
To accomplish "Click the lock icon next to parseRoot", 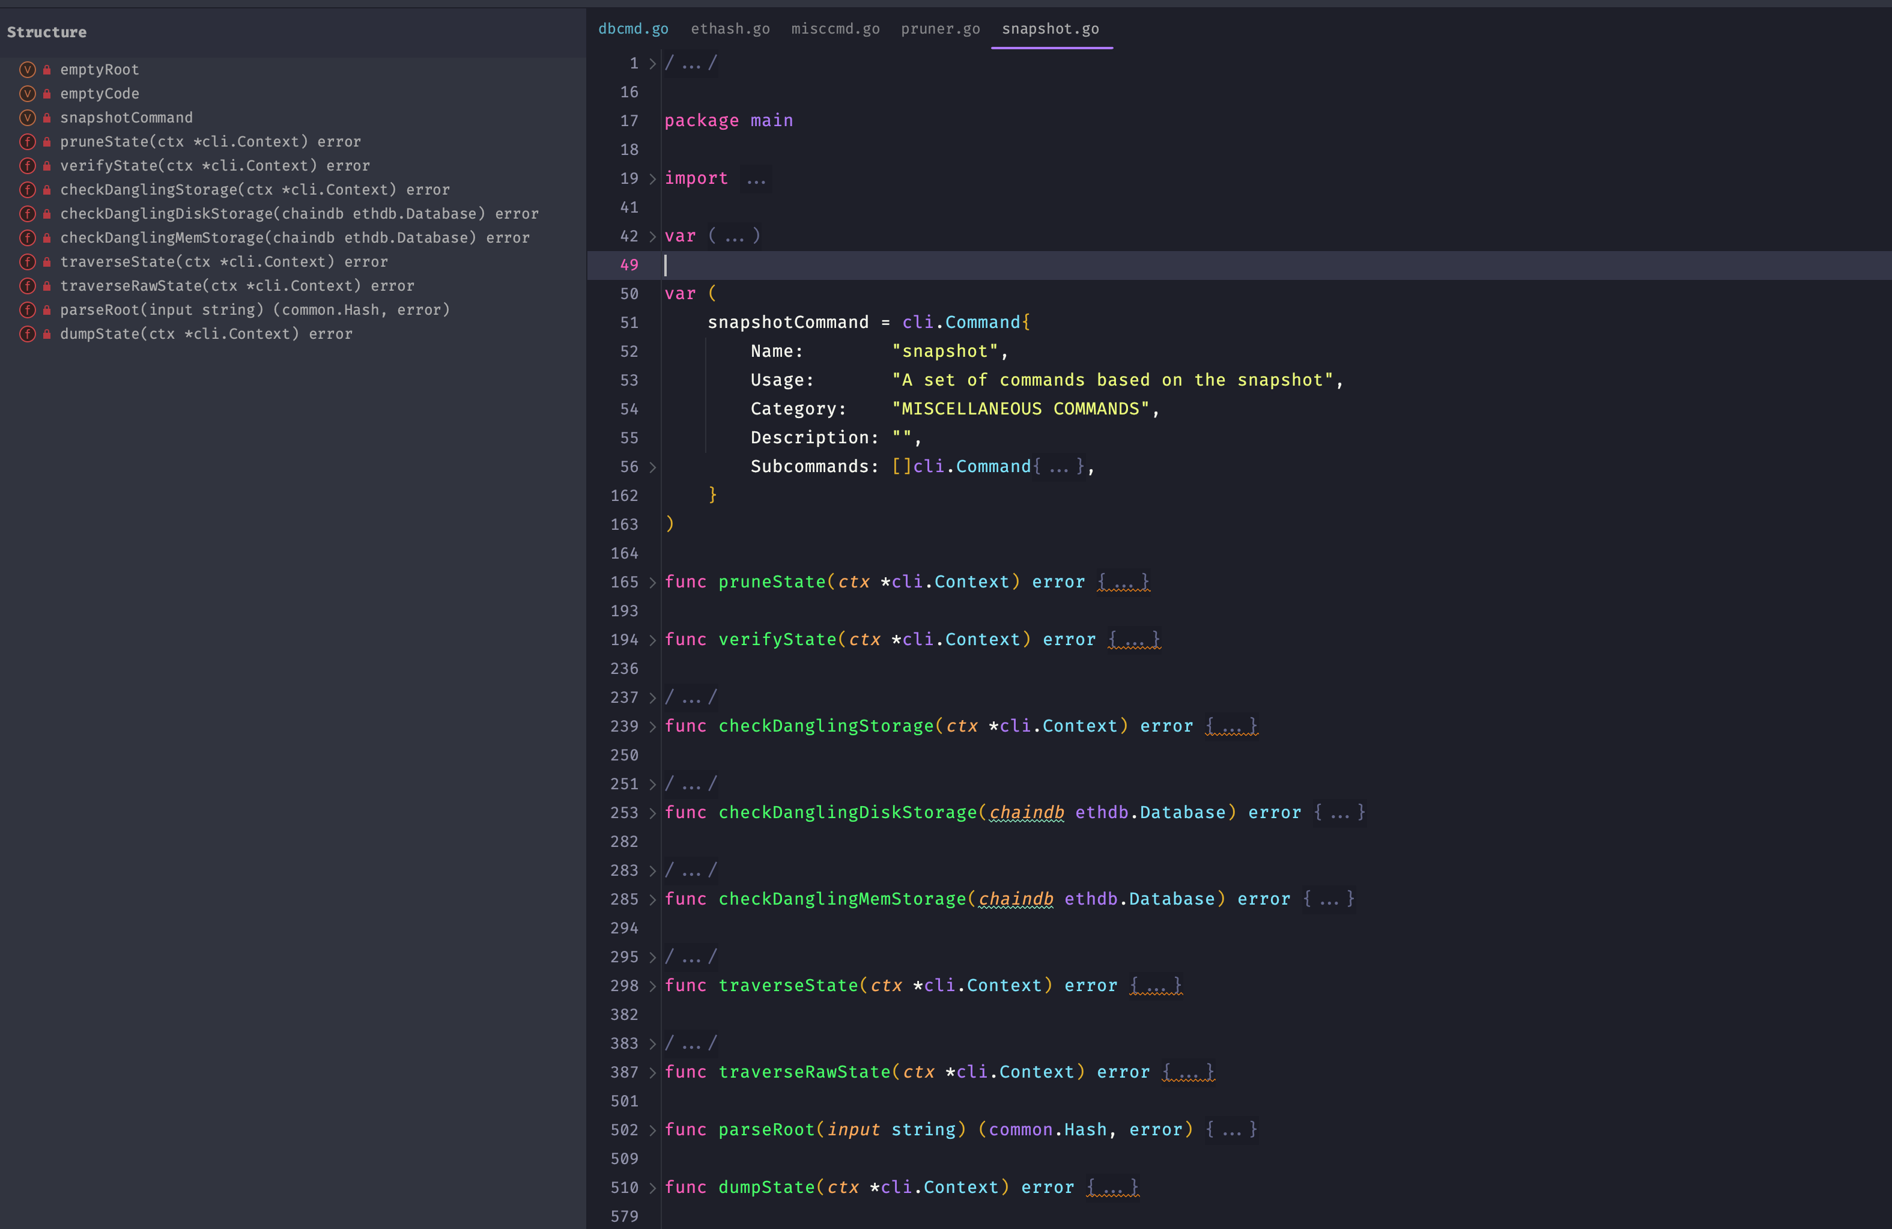I will [x=47, y=310].
